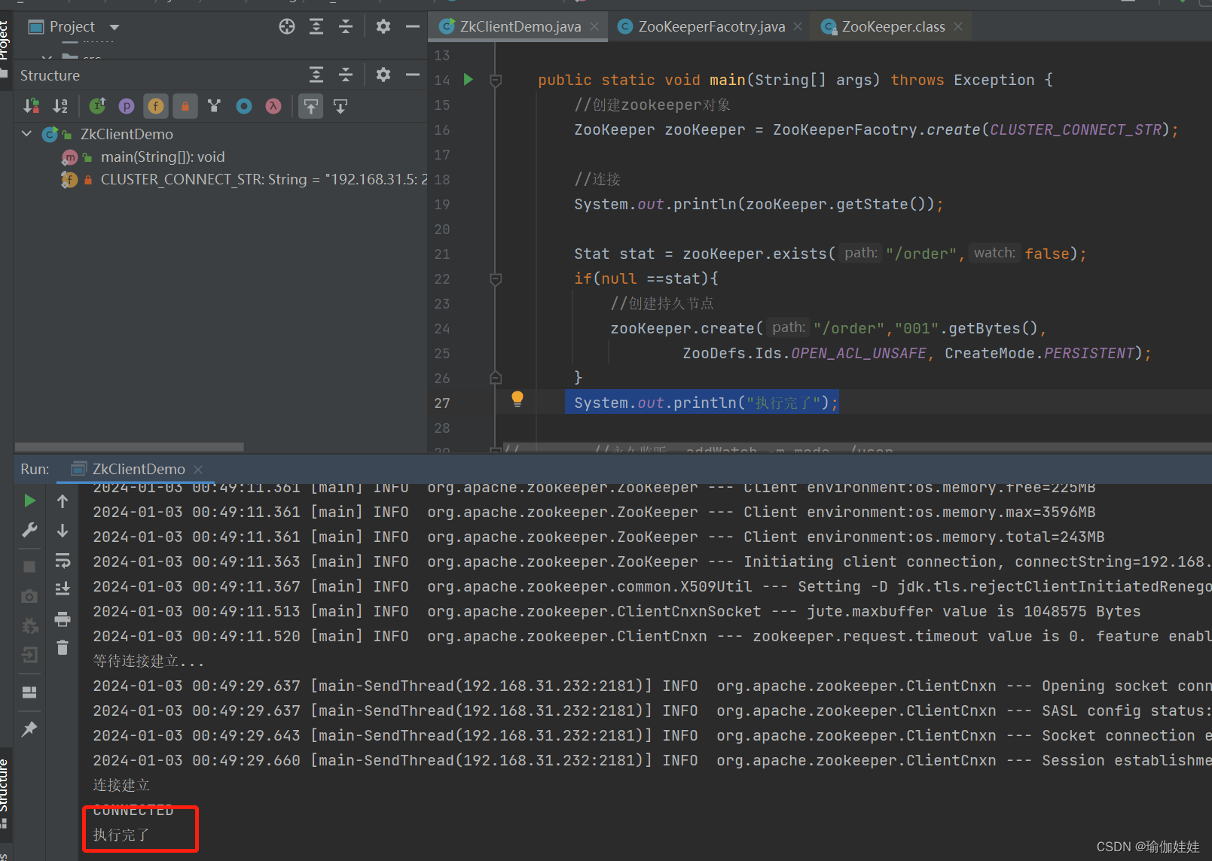Toggle show anonymous classes
Screen dimensions: 1212x861
(x=244, y=106)
